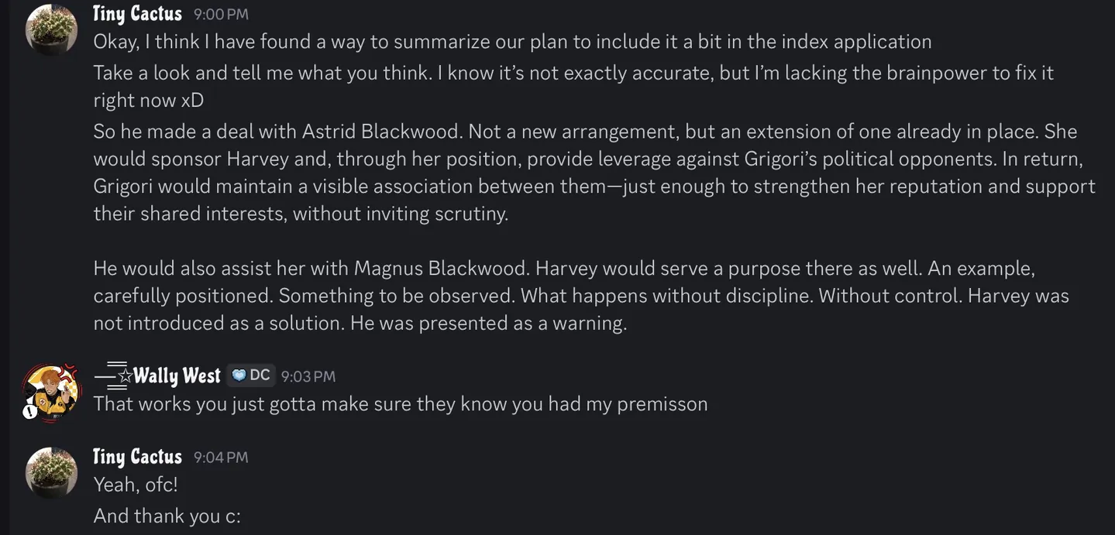Click the blue heart icon in the DC tag

(239, 376)
